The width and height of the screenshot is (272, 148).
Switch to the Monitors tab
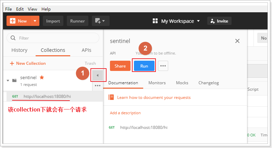tap(157, 83)
